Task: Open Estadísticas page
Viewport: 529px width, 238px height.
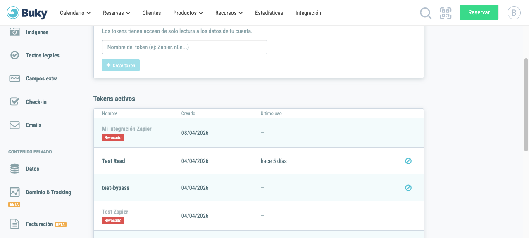Action: pyautogui.click(x=269, y=13)
